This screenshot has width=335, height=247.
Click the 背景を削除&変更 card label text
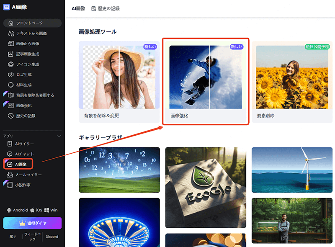coord(101,116)
